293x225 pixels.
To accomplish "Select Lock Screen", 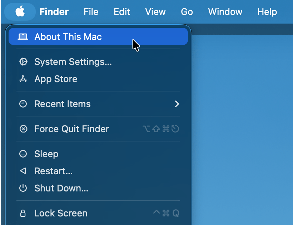I will click(x=98, y=213).
